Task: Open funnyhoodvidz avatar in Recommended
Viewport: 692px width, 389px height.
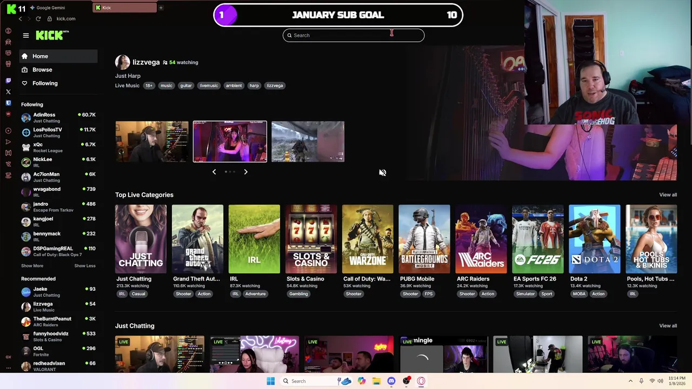Action: (x=26, y=337)
